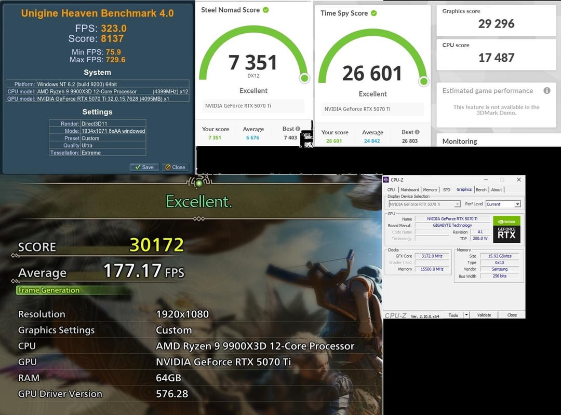Click the Close button in Heaven Benchmark
The image size is (561, 415).
[x=176, y=167]
